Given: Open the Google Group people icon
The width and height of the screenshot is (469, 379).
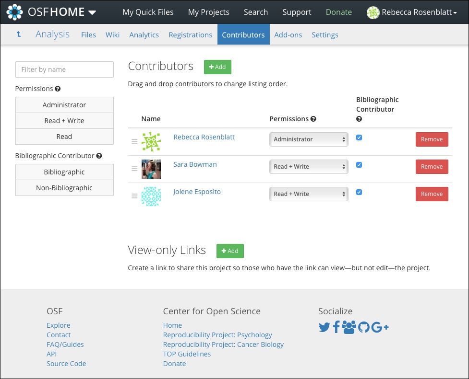Looking at the screenshot, I should click(349, 327).
